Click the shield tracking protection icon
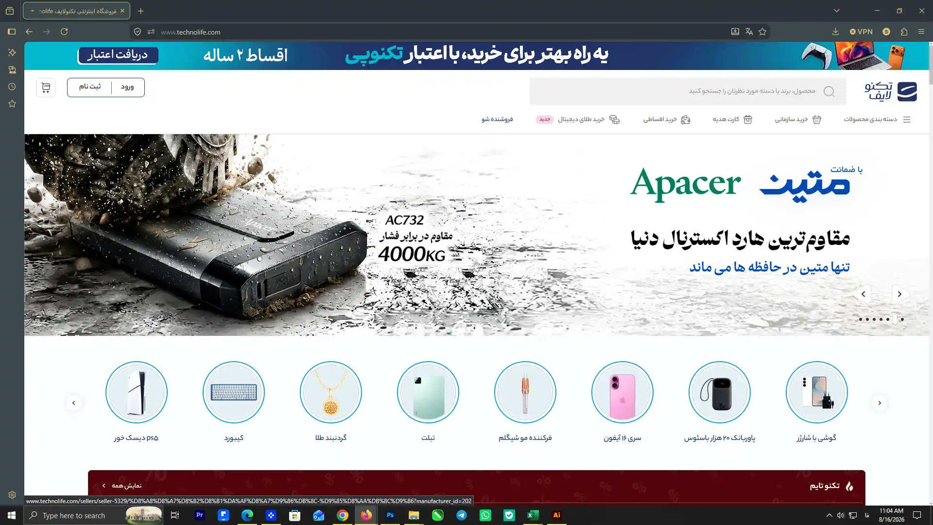933x525 pixels. click(138, 32)
